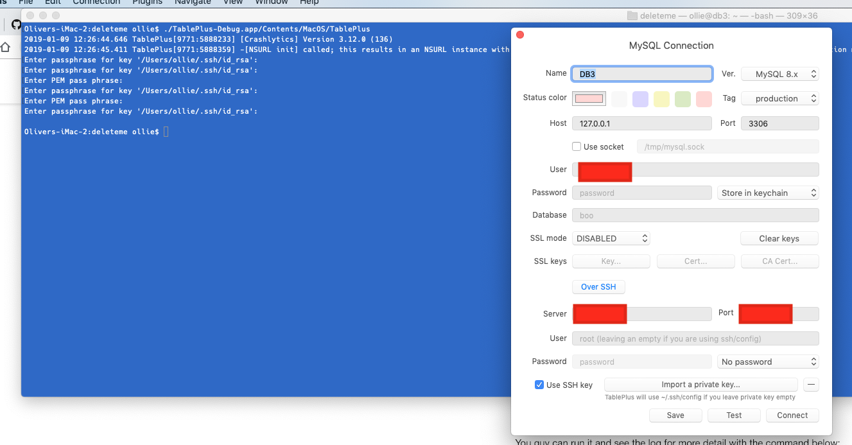The image size is (852, 445).
Task: Click the Connect button
Action: (x=792, y=415)
